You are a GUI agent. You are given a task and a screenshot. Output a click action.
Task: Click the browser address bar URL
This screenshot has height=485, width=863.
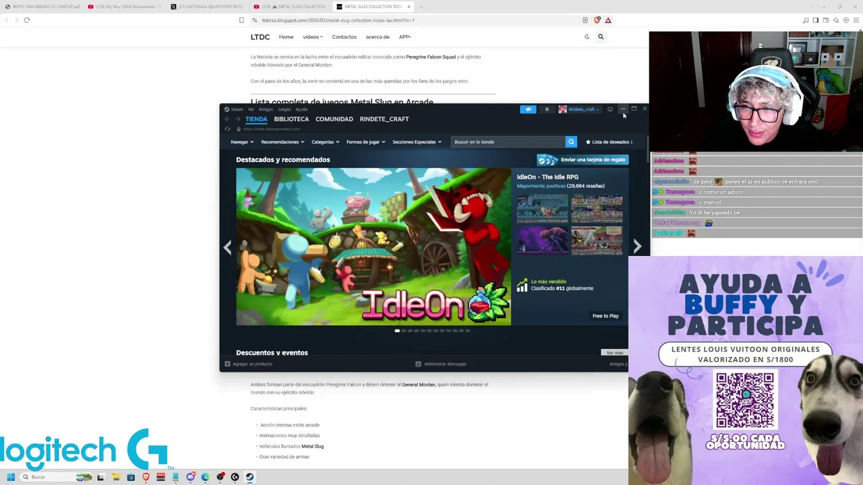[x=338, y=20]
